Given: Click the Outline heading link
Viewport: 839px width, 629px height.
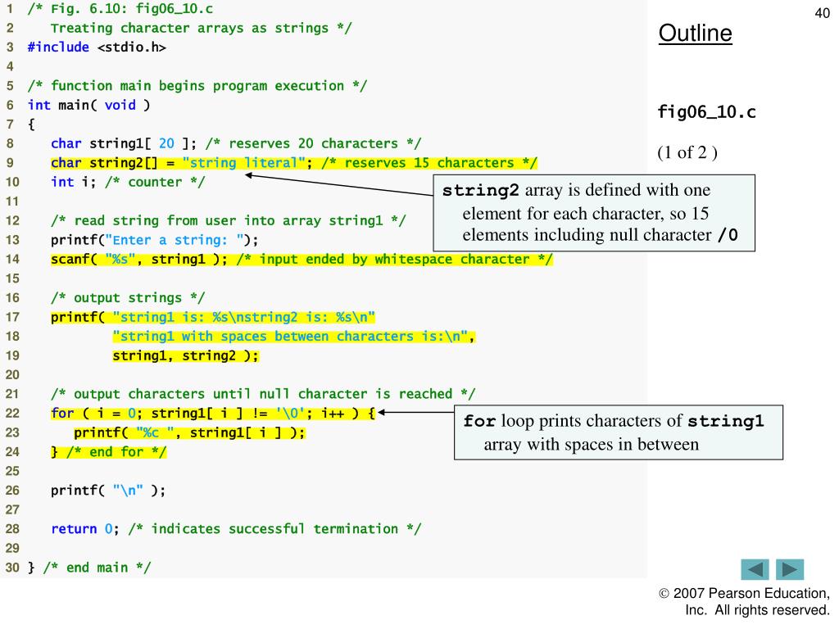Looking at the screenshot, I should [695, 33].
